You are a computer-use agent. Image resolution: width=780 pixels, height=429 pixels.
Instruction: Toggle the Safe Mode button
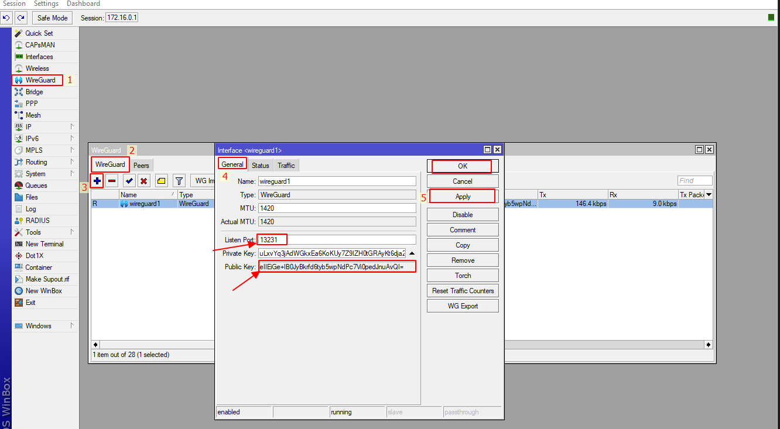pos(52,18)
